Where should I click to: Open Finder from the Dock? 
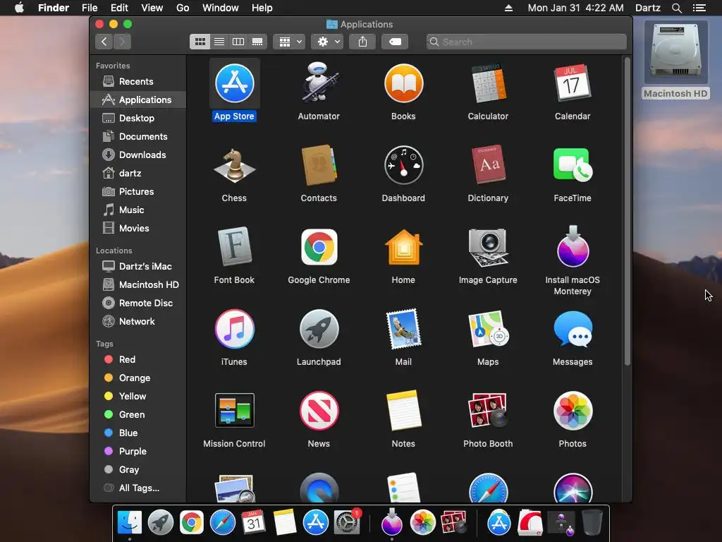(x=130, y=523)
